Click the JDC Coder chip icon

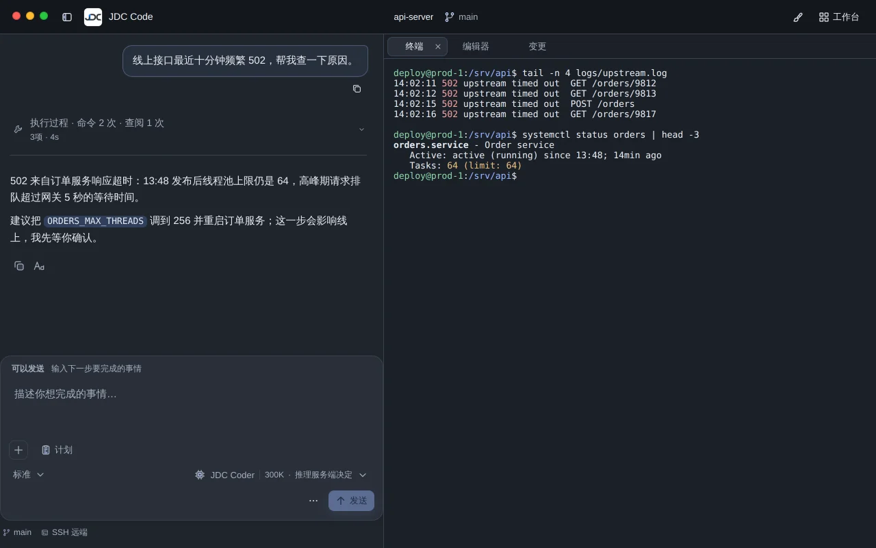pos(200,475)
